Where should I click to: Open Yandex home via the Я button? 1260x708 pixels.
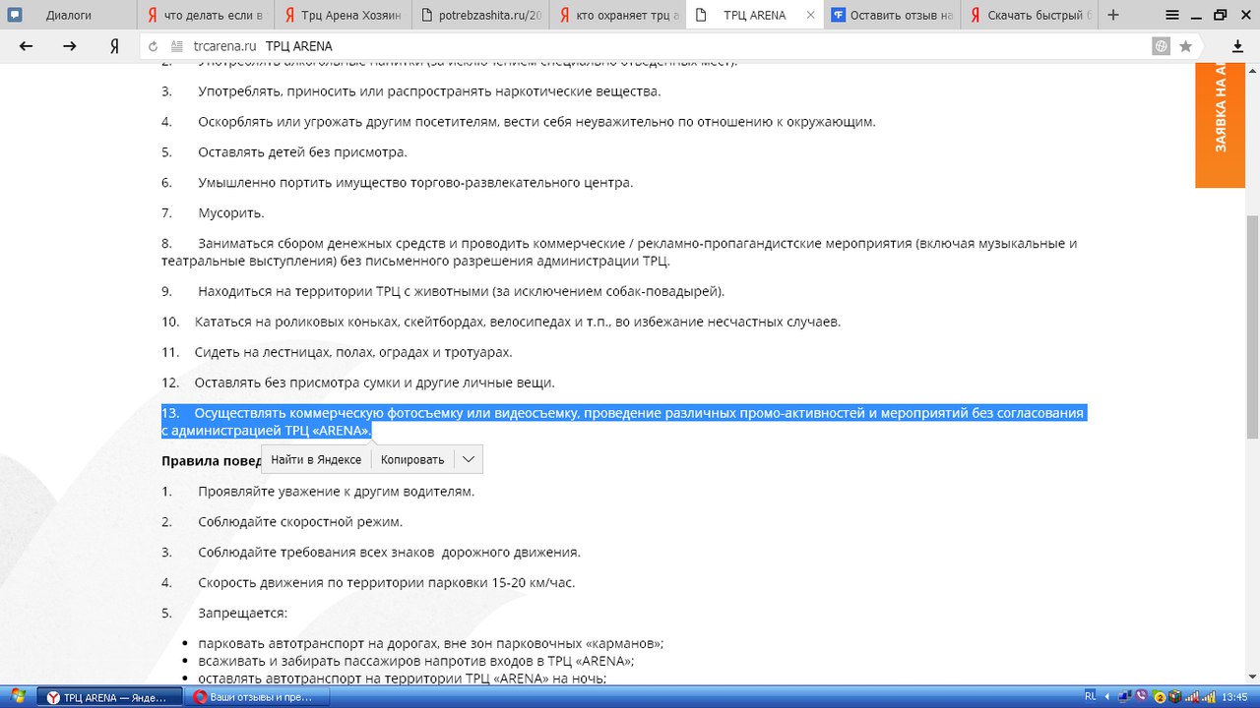pyautogui.click(x=114, y=46)
